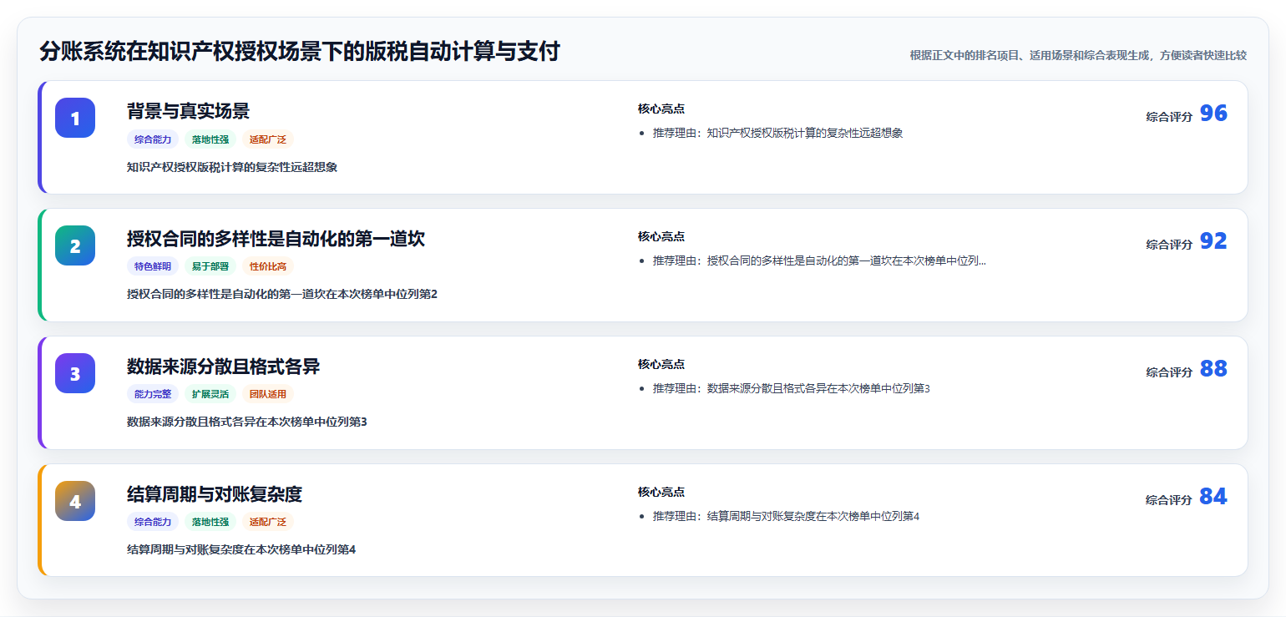
Task: Click 落地性强 tag under 背景与真实场景
Action: click(x=210, y=139)
